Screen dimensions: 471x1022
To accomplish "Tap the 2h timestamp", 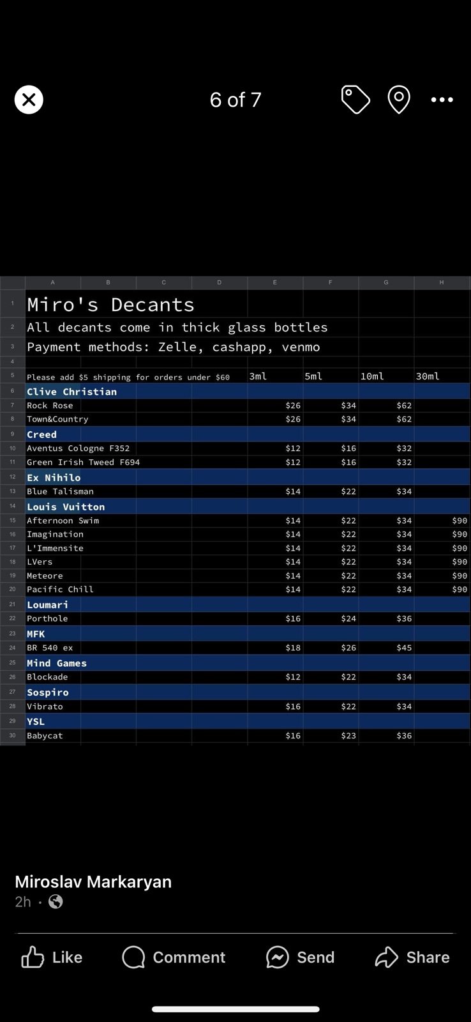I will [x=23, y=901].
